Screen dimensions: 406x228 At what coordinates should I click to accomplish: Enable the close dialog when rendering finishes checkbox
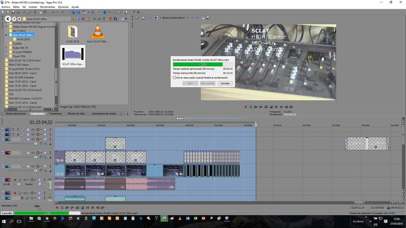click(174, 78)
